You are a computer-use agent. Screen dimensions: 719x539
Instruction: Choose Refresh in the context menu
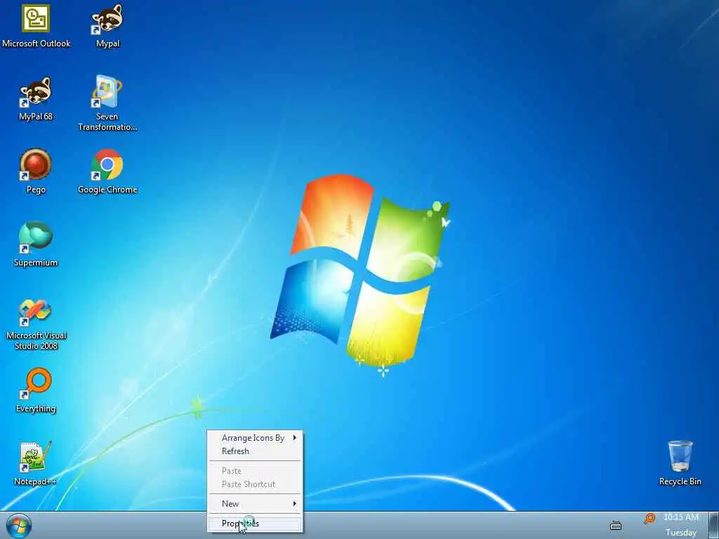[x=255, y=451]
